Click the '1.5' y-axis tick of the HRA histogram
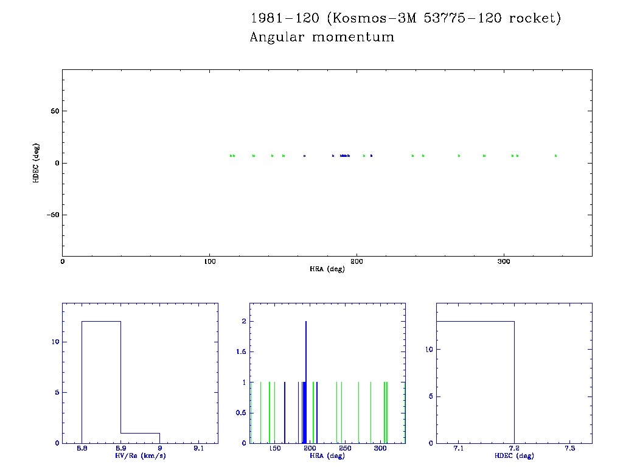The width and height of the screenshot is (623, 467). tap(241, 352)
